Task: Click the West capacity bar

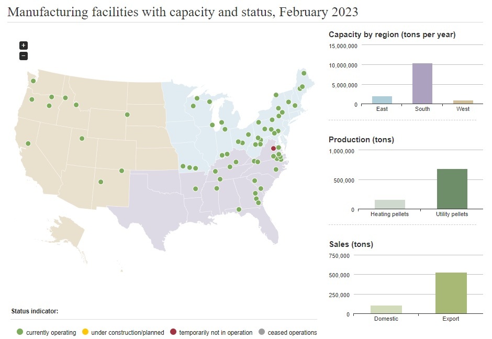Action: (x=463, y=102)
